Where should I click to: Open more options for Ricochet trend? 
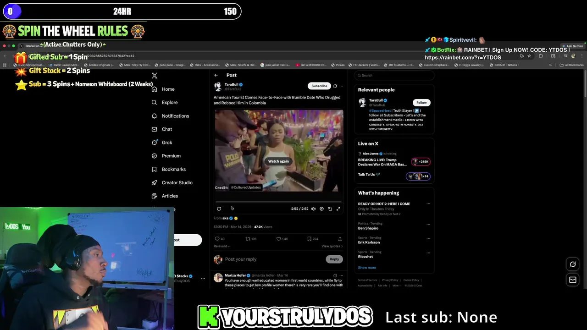point(428,253)
